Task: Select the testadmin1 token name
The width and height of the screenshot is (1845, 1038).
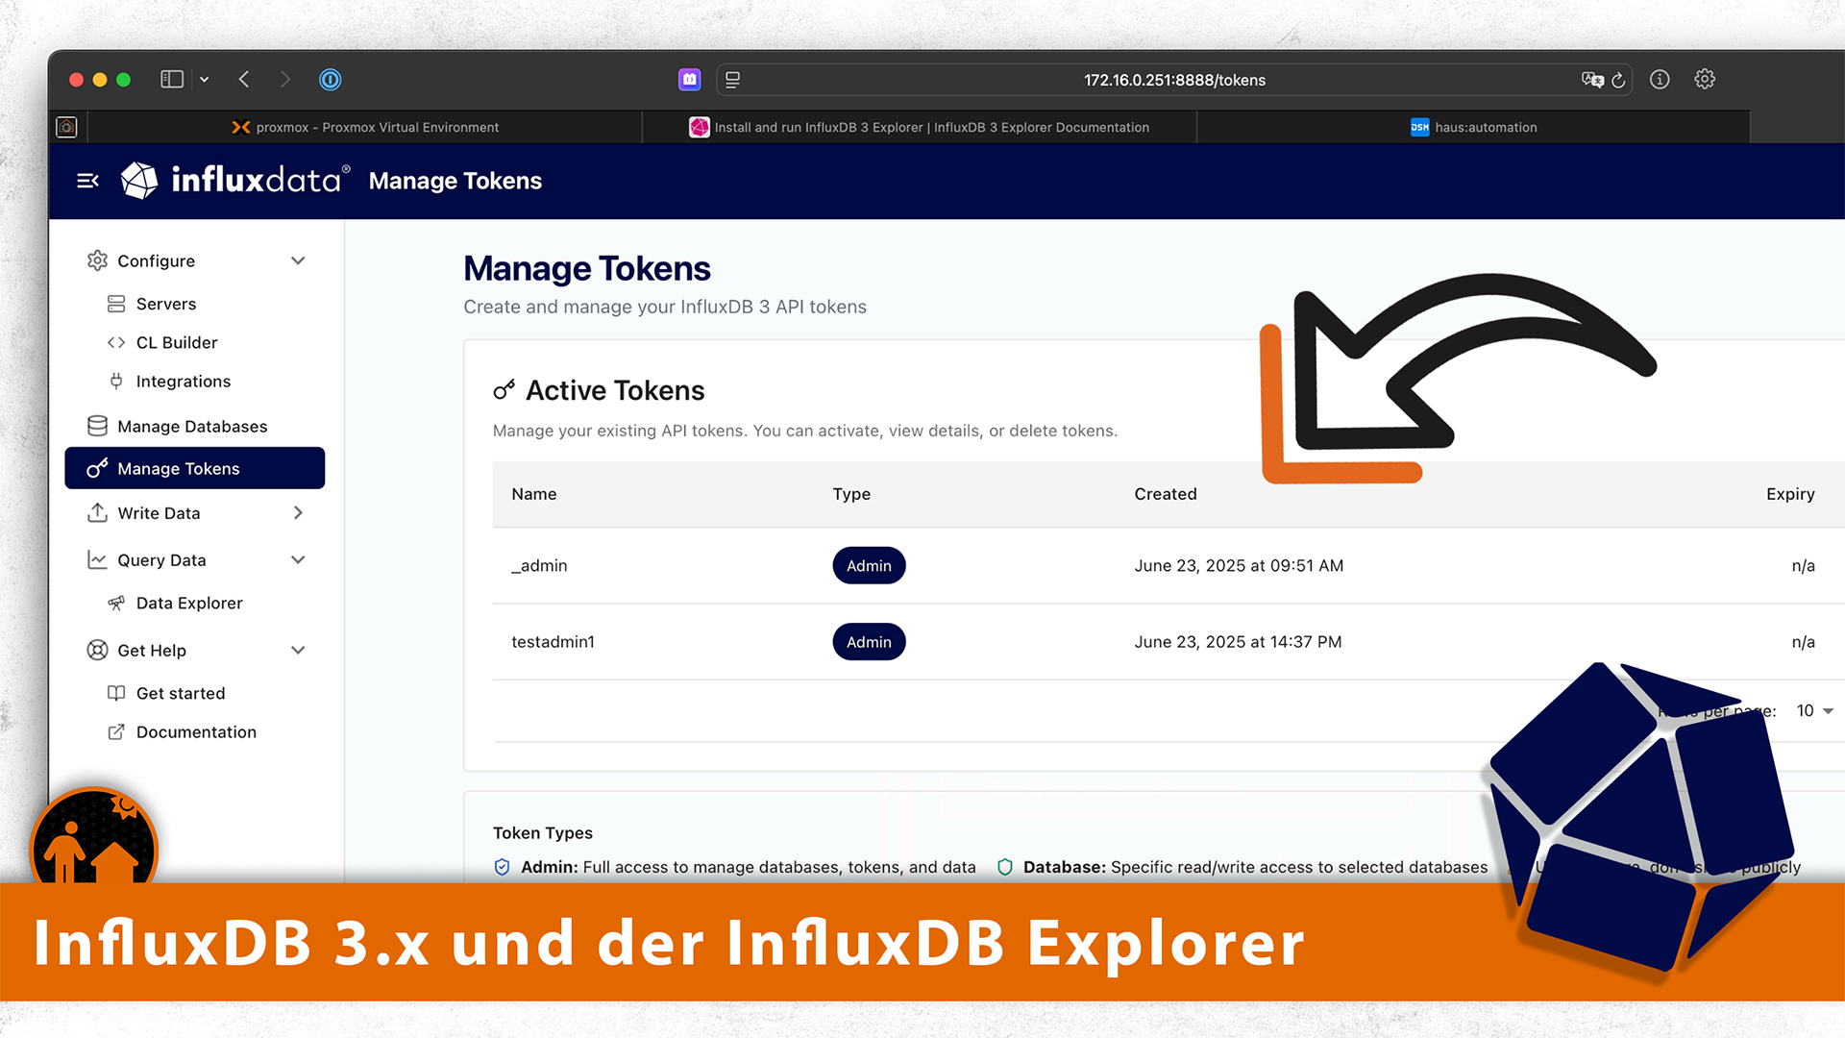Action: tap(553, 642)
